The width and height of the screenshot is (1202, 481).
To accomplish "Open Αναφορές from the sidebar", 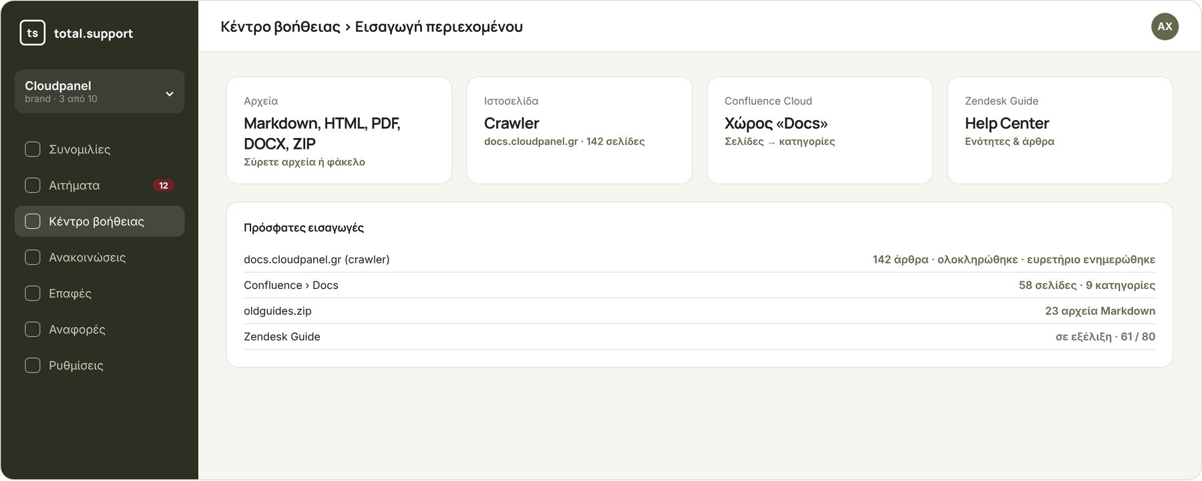I will click(x=99, y=330).
